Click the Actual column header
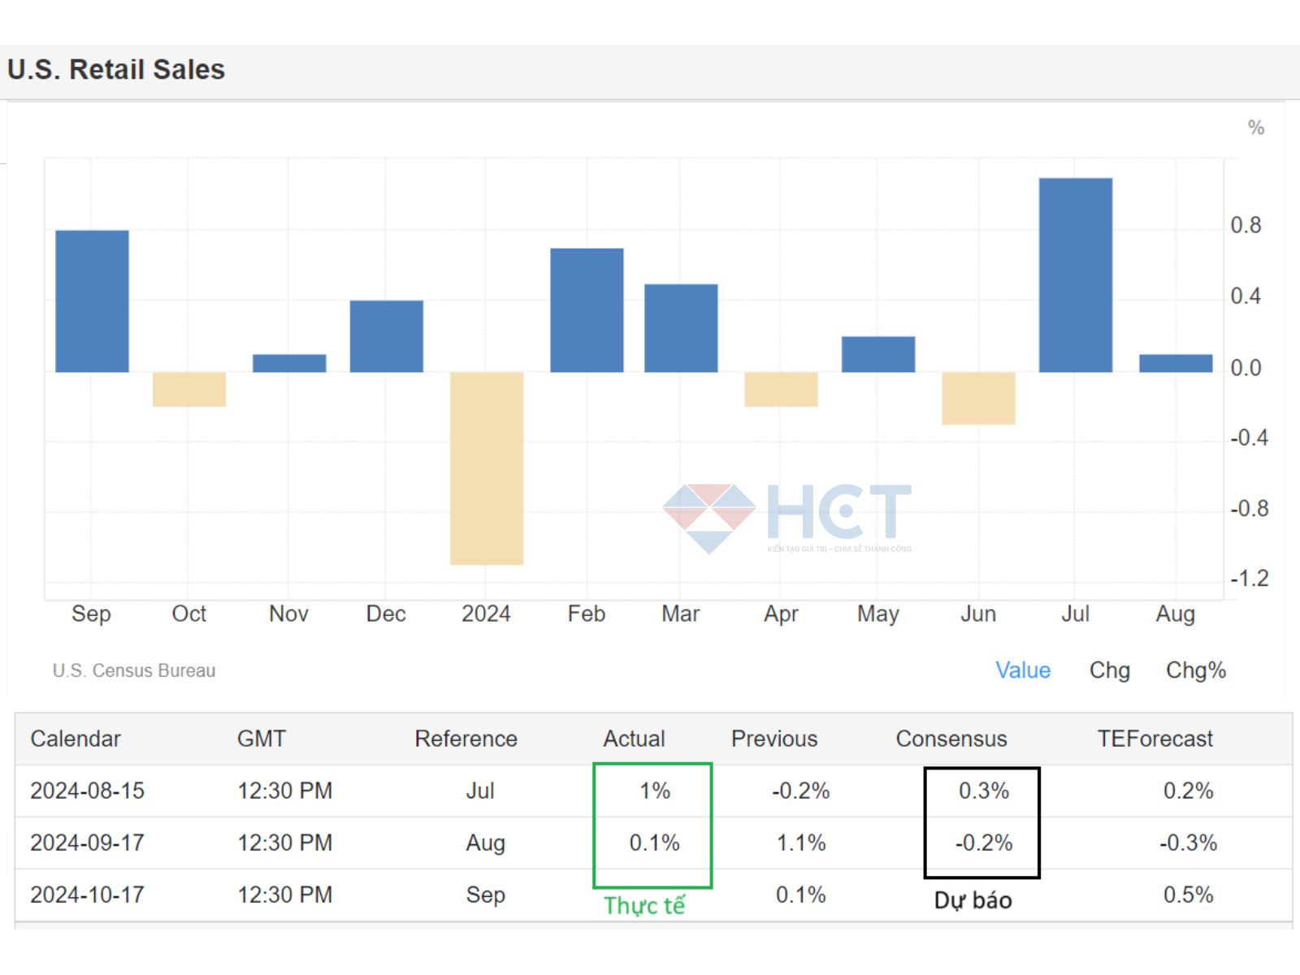This screenshot has height=975, width=1300. pyautogui.click(x=634, y=739)
